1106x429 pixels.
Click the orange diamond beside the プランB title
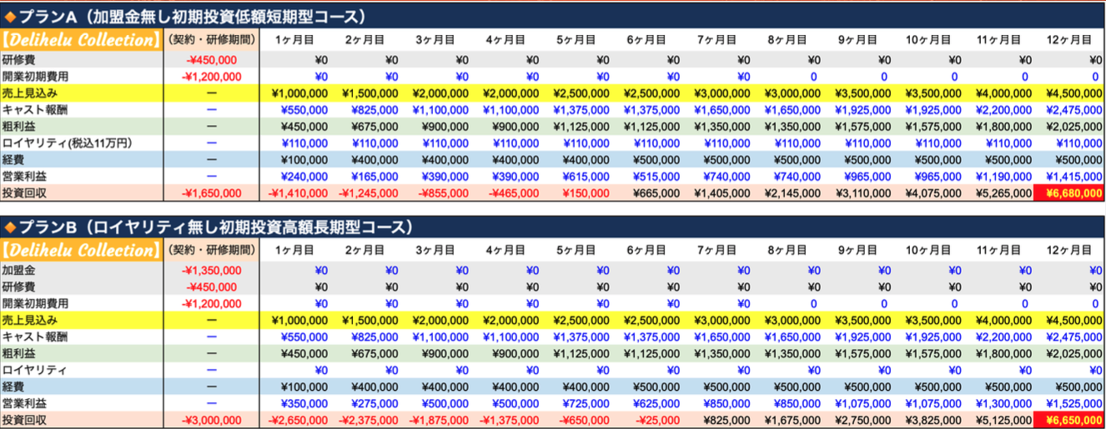point(9,227)
